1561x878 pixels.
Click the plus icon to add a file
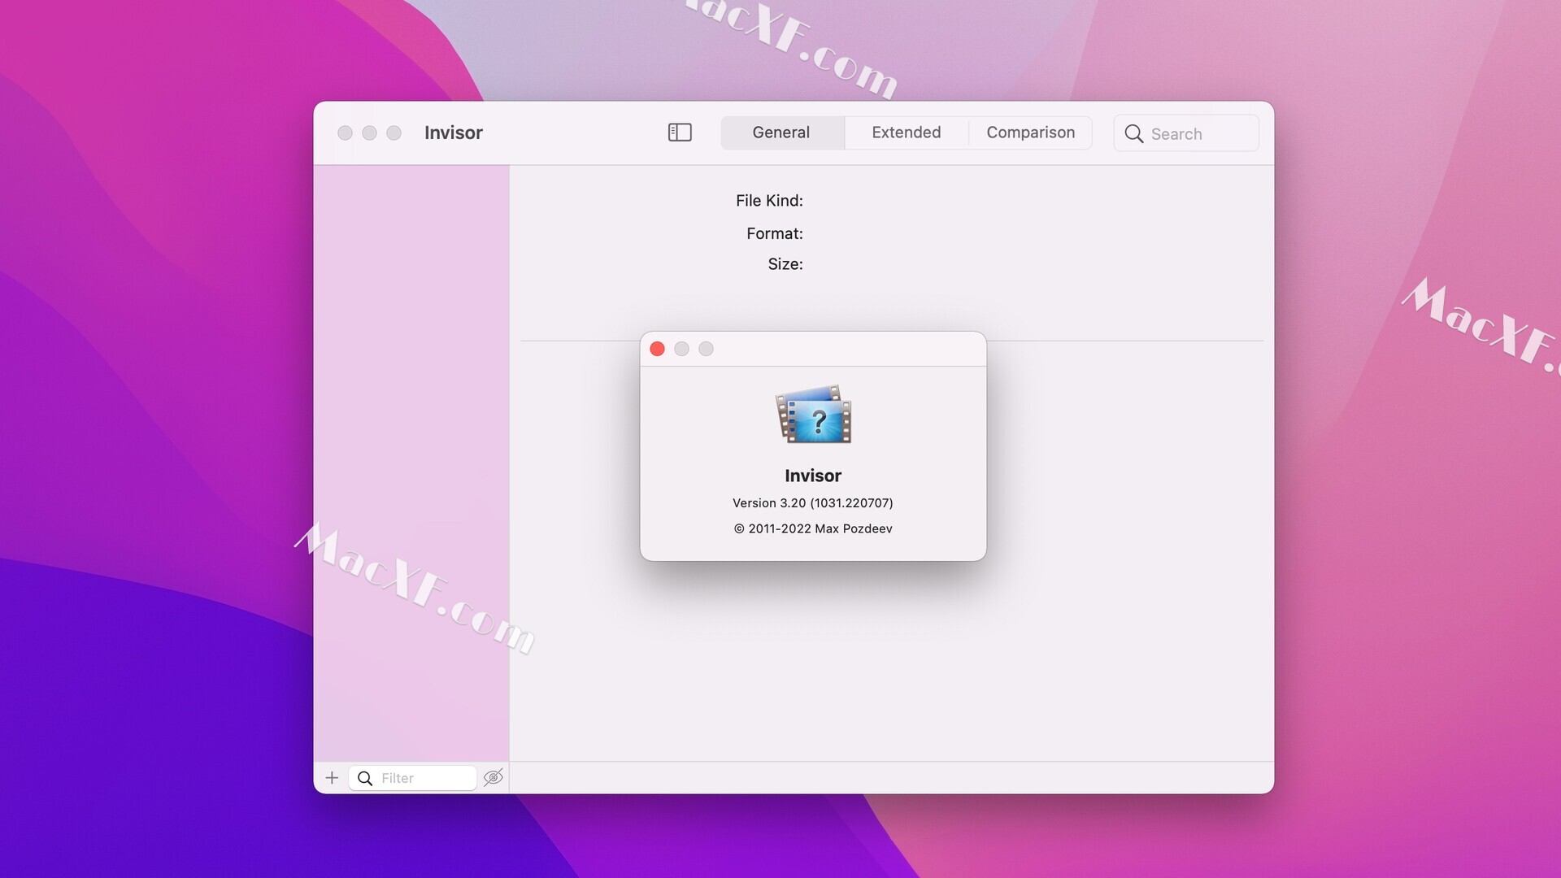tap(331, 778)
